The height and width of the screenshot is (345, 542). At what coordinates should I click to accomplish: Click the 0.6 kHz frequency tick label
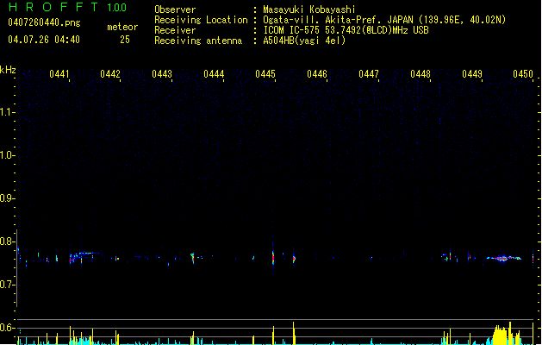tap(7, 328)
